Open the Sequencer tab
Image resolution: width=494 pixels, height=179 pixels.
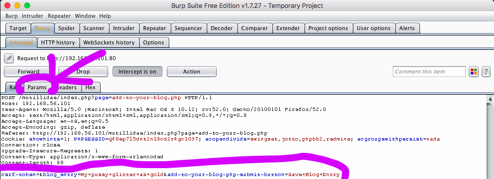(189, 28)
